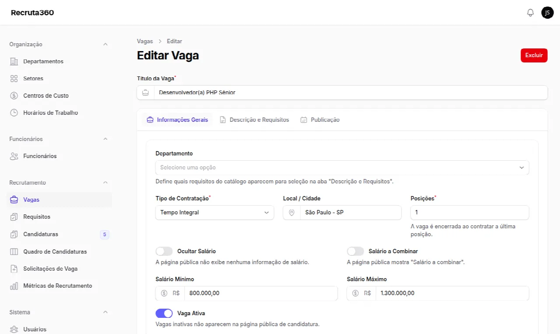
Task: Click the Departamentos building icon
Action: click(x=14, y=62)
